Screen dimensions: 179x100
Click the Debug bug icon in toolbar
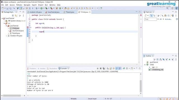(x=37, y=8)
